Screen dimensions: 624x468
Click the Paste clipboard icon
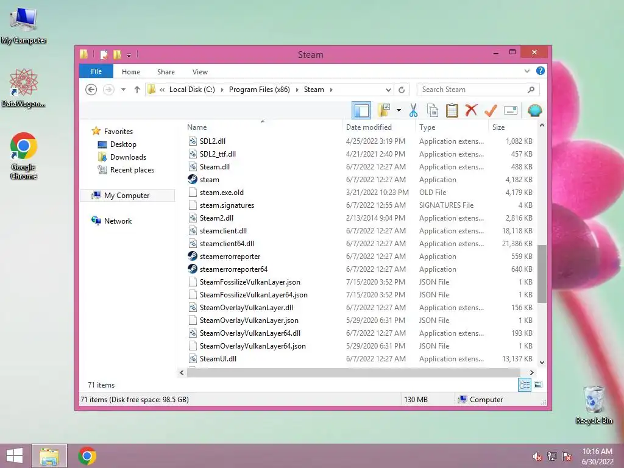click(452, 111)
